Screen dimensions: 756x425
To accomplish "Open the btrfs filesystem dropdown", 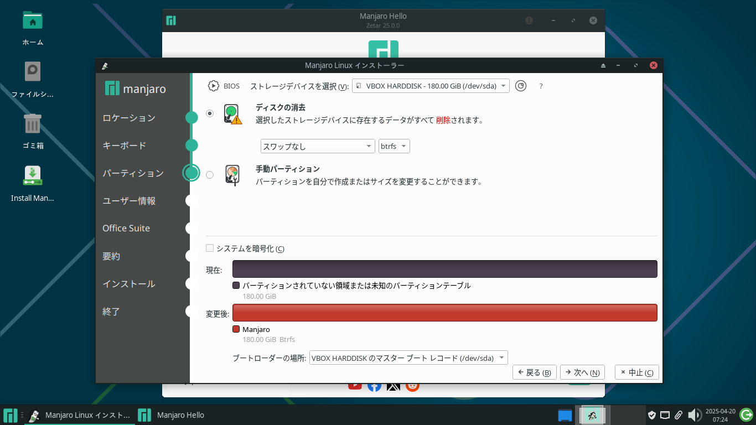I will (394, 146).
